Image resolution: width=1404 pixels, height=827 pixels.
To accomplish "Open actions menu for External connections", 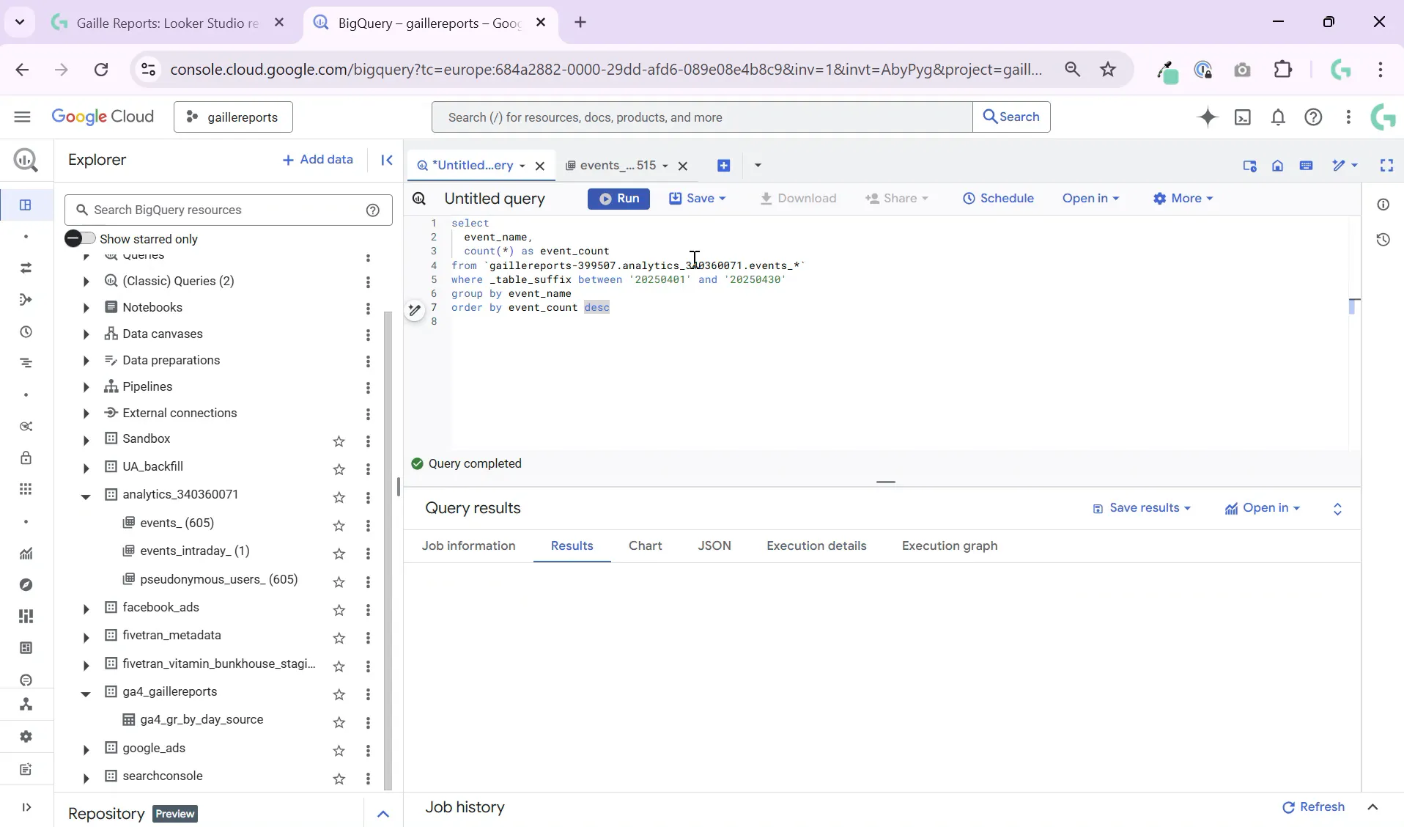I will [368, 414].
